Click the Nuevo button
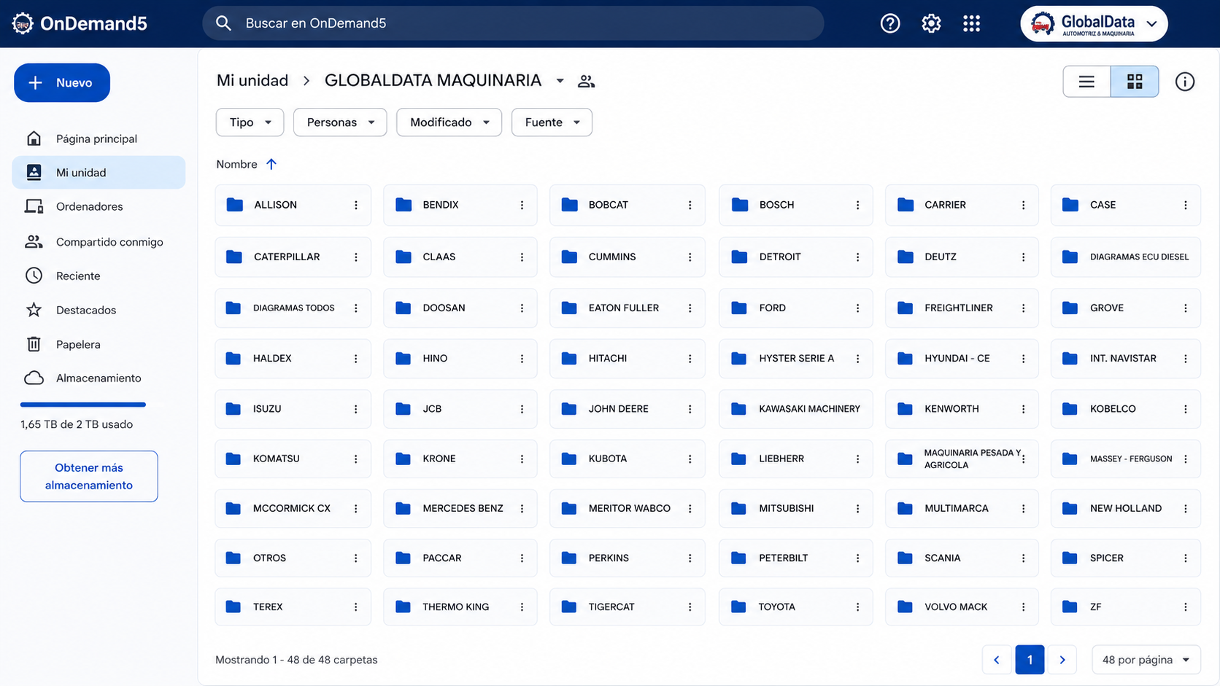Viewport: 1220px width, 686px height. coord(62,82)
